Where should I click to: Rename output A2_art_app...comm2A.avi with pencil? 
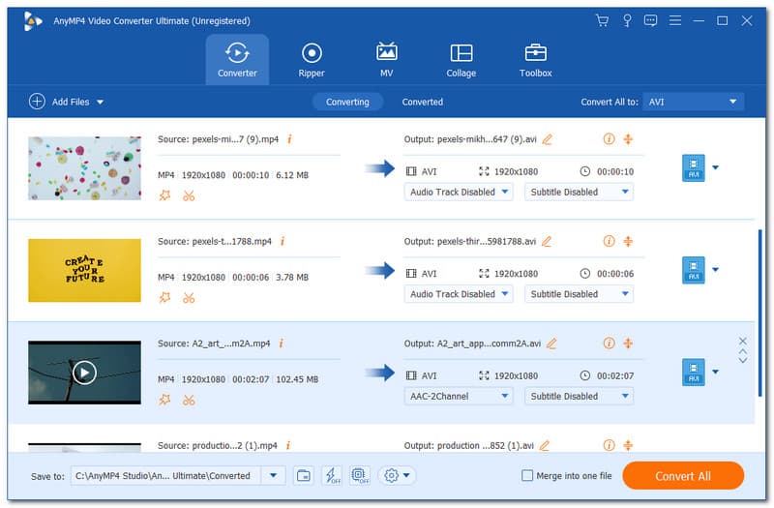coord(551,344)
